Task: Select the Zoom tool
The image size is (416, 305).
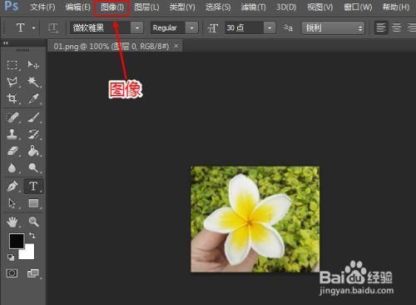Action: (x=33, y=222)
